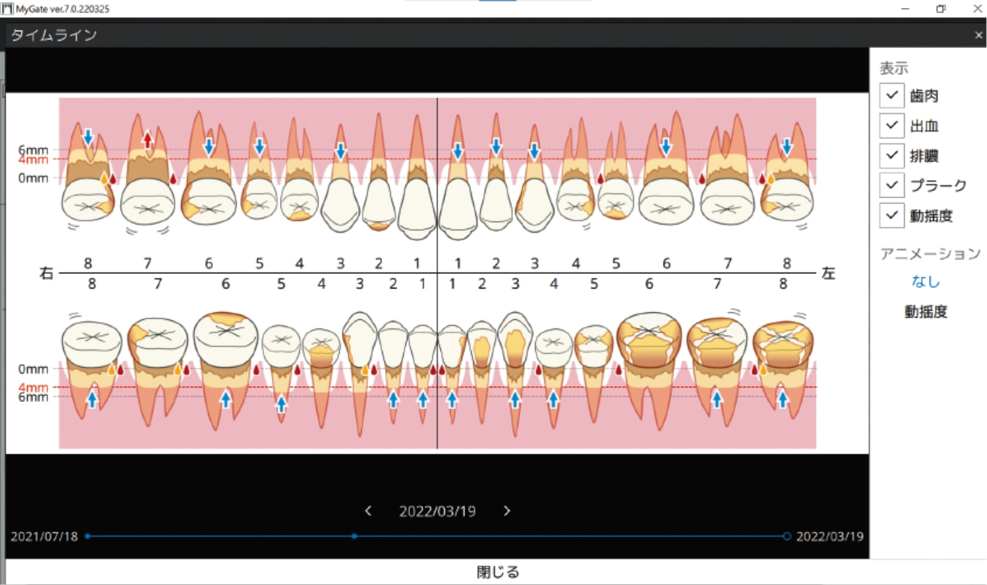Click the middle timeline marker dot

pyautogui.click(x=354, y=536)
